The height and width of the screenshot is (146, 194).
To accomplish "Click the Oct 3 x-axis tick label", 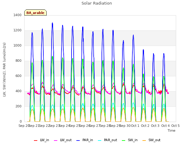I will [x=155, y=126].
